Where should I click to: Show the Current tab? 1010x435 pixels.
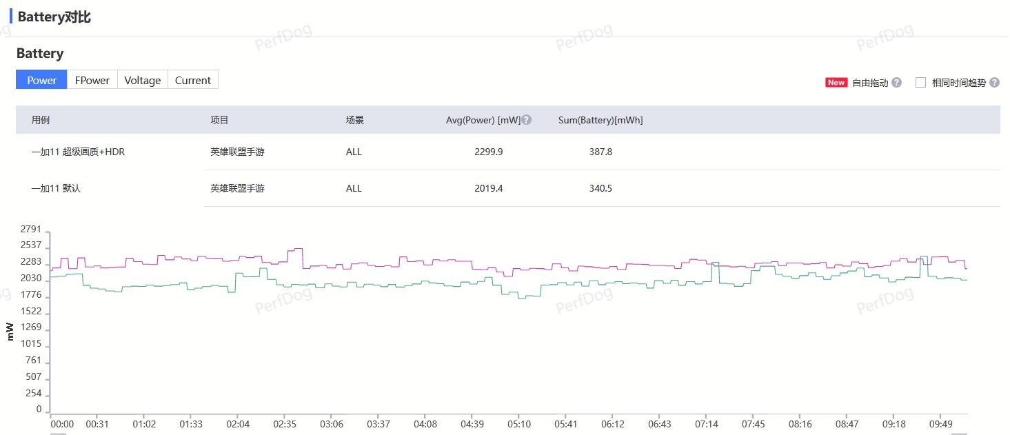[x=193, y=80]
